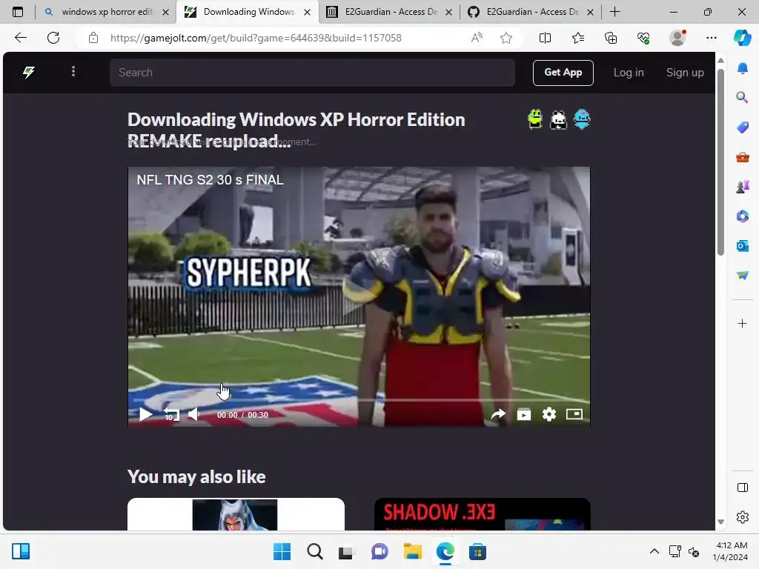
Task: Click the blue blob avatar icon
Action: coord(581,119)
